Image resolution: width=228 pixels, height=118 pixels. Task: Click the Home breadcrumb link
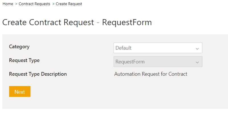[x=8, y=4]
